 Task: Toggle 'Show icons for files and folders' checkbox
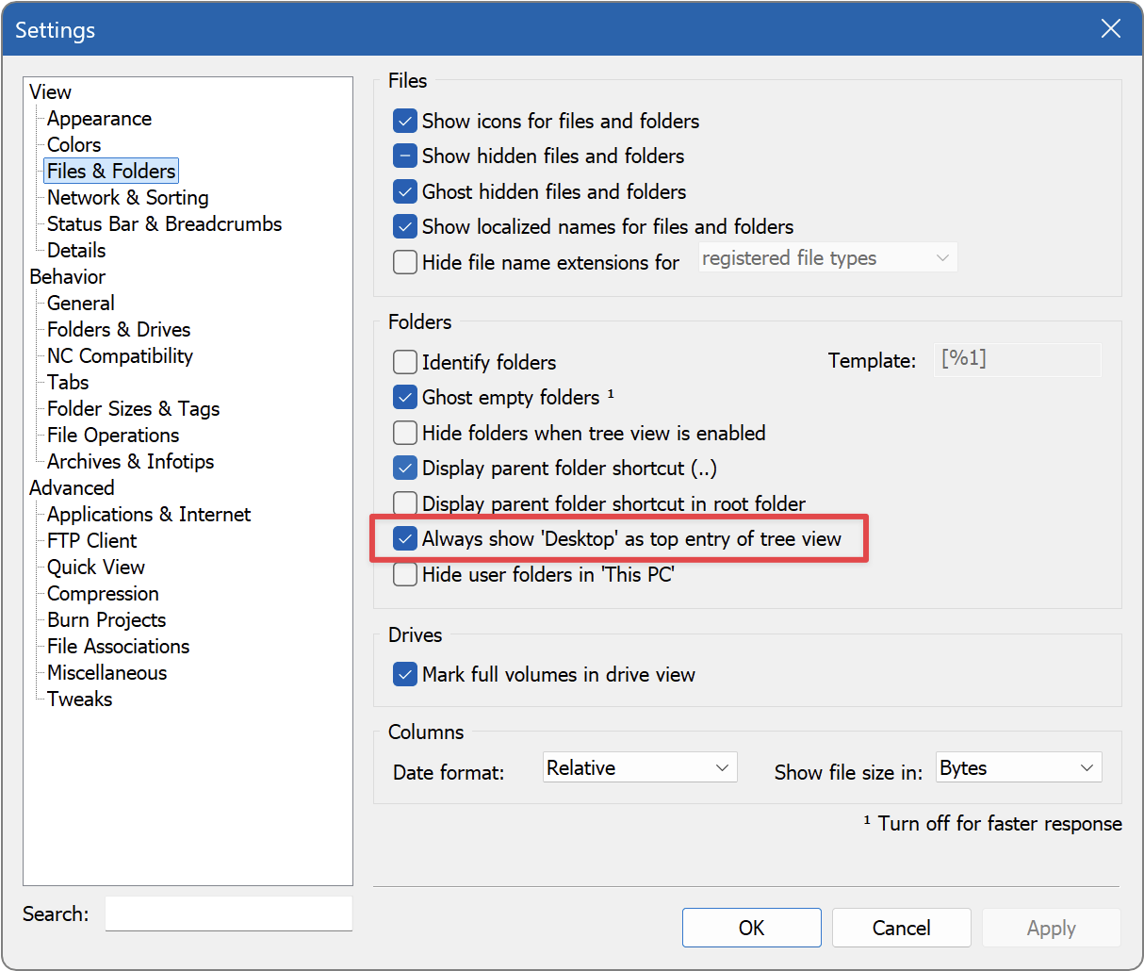coord(405,122)
